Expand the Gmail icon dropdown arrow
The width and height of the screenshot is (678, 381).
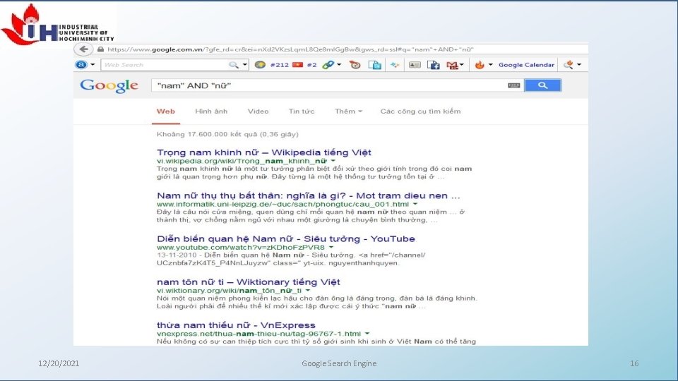(462, 65)
